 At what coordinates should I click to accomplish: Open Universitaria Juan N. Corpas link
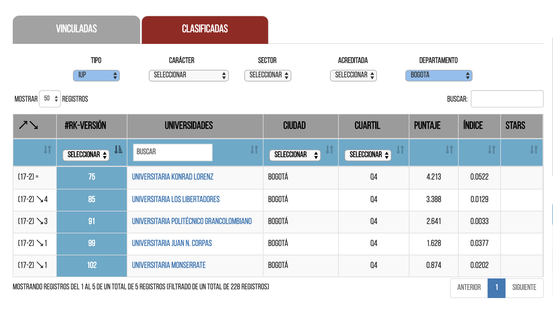pos(172,243)
